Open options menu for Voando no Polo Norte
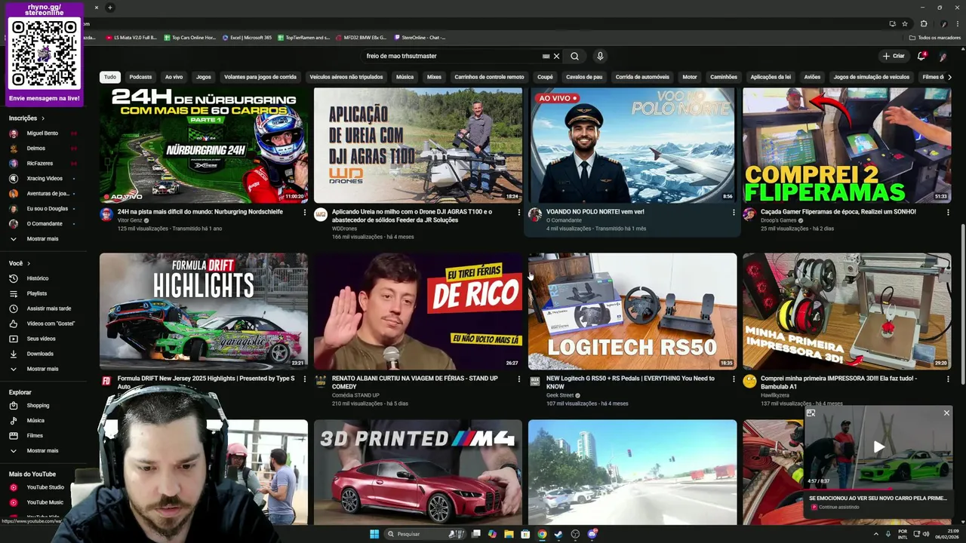 pos(733,213)
